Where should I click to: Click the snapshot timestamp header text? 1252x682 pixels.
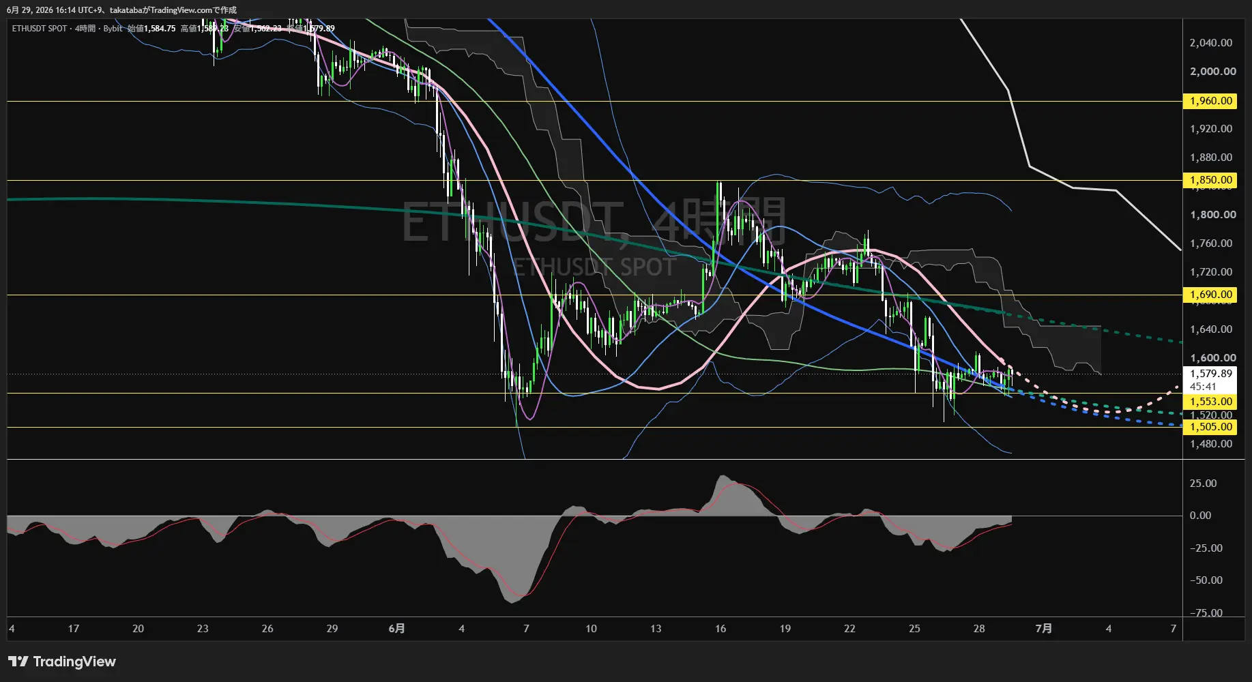pyautogui.click(x=121, y=10)
